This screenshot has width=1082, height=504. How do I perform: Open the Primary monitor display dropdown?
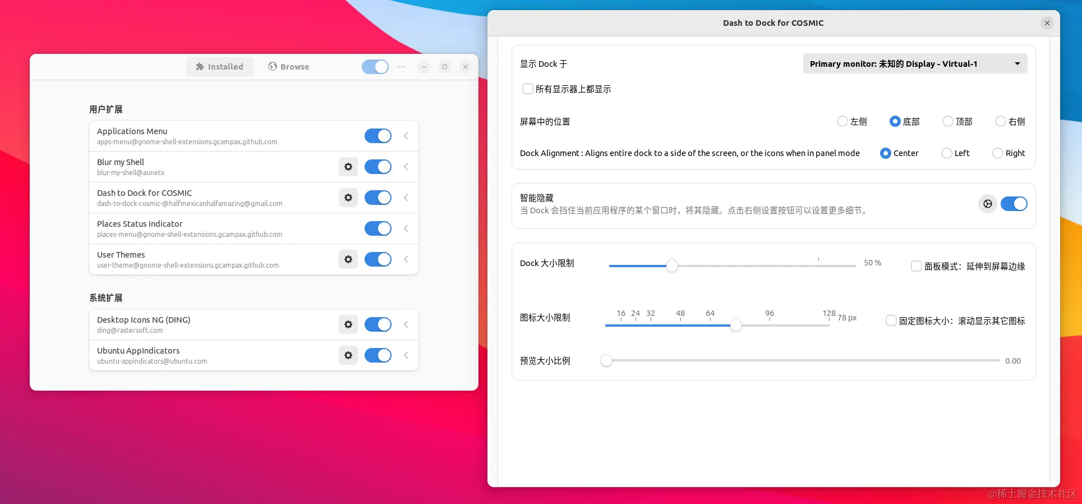(915, 63)
